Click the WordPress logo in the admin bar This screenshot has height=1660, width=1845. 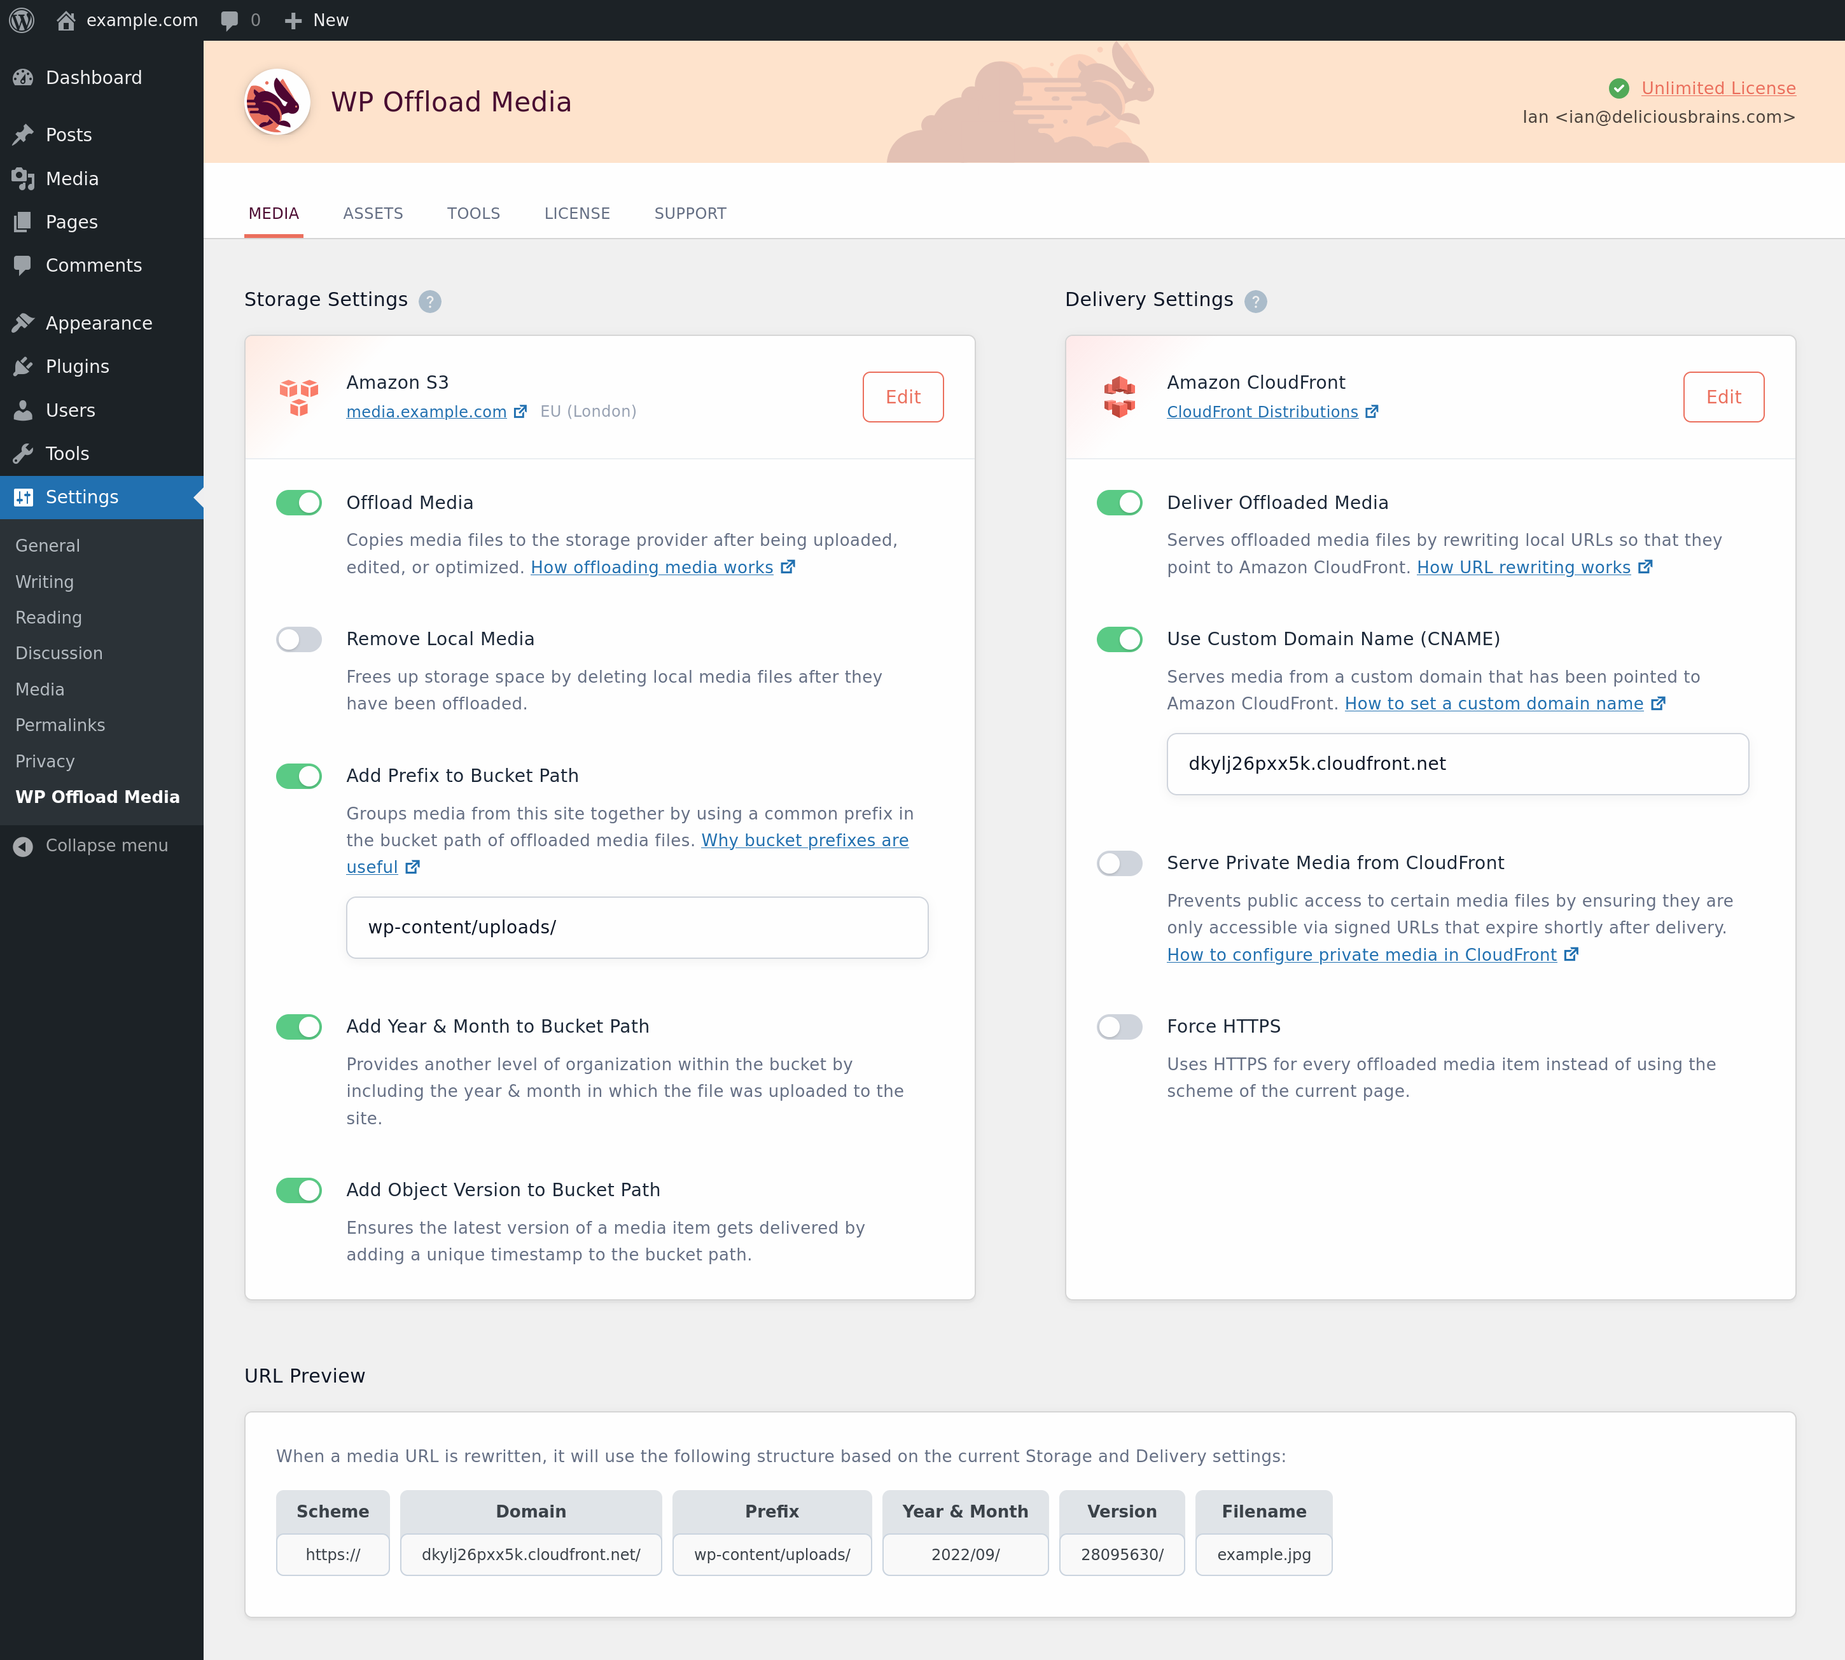(x=21, y=19)
